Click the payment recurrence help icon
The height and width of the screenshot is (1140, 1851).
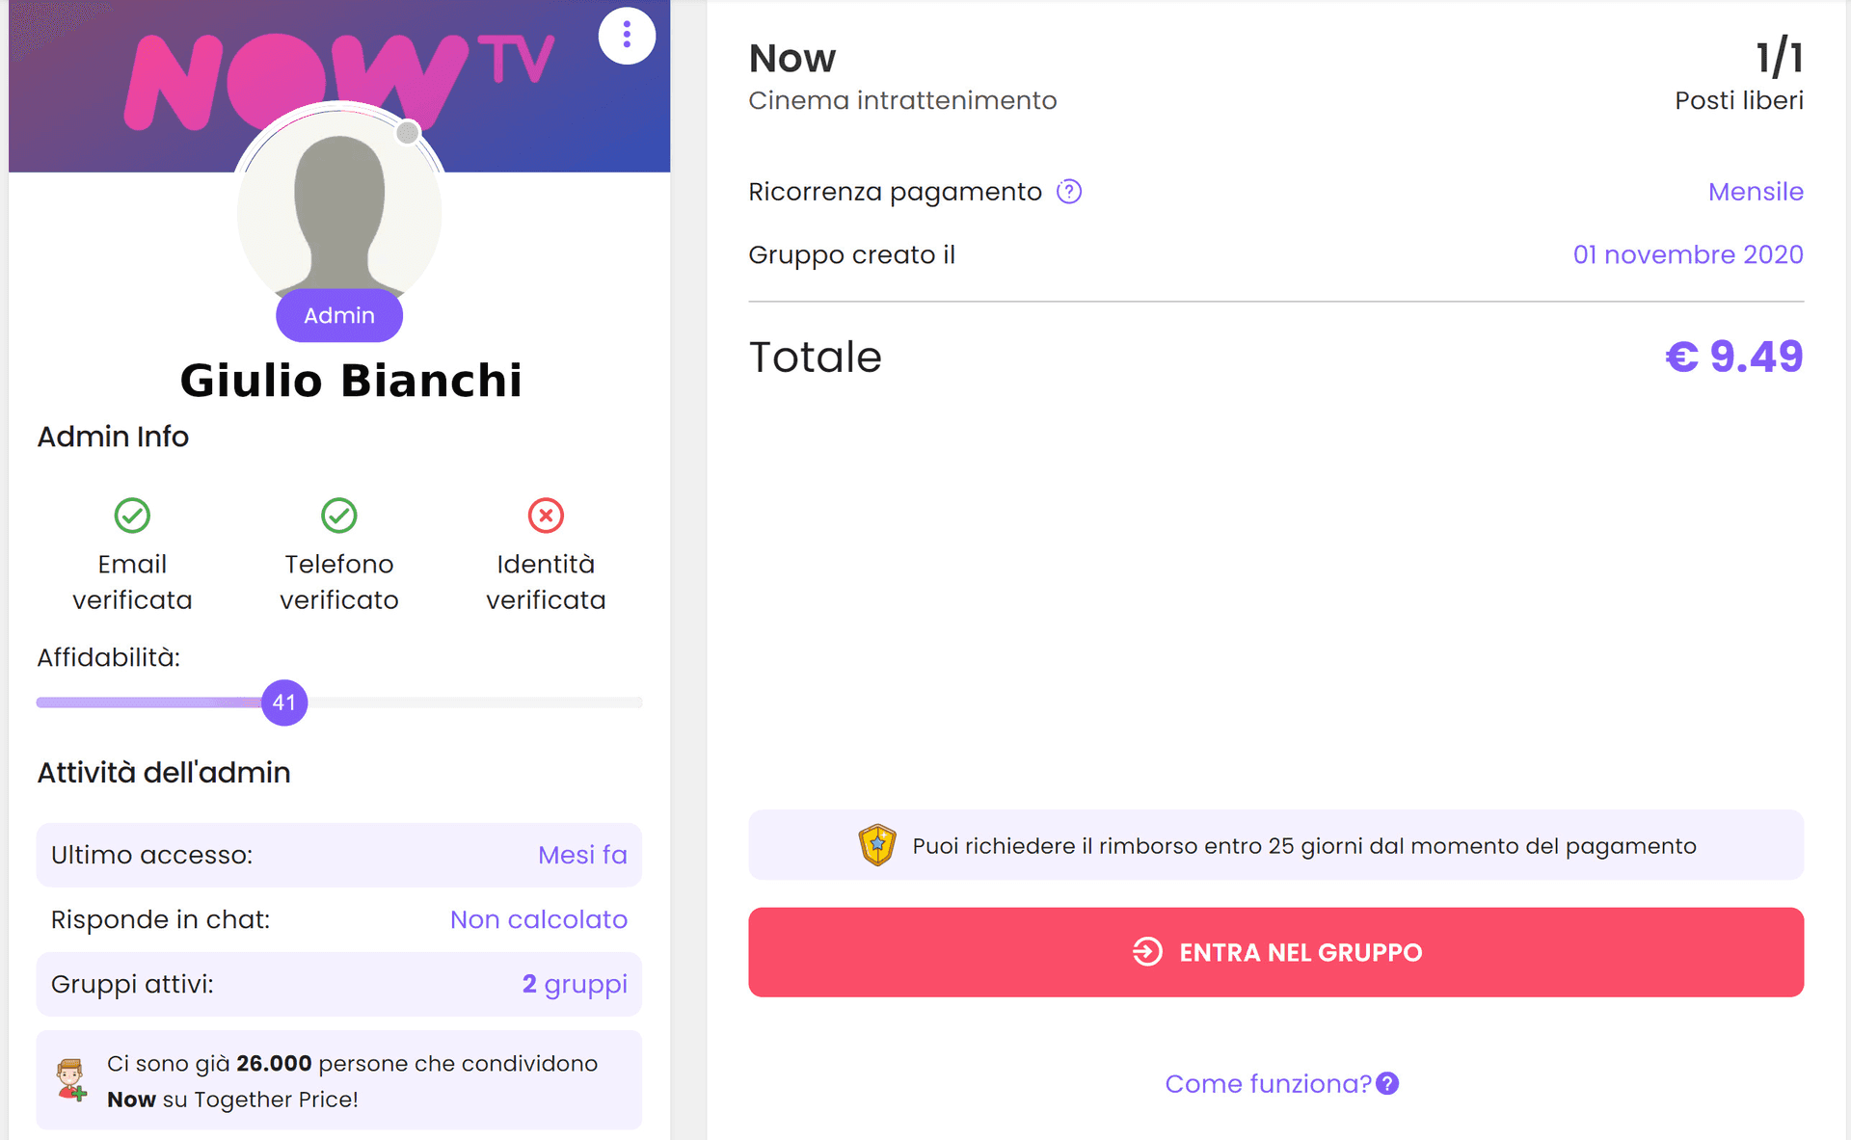[x=1069, y=192]
